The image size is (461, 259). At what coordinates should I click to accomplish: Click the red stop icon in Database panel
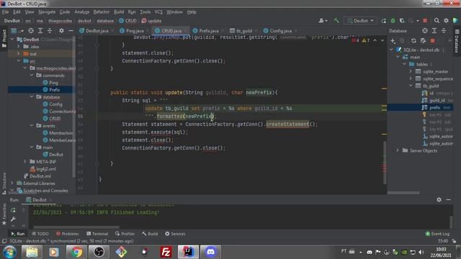(x=432, y=40)
